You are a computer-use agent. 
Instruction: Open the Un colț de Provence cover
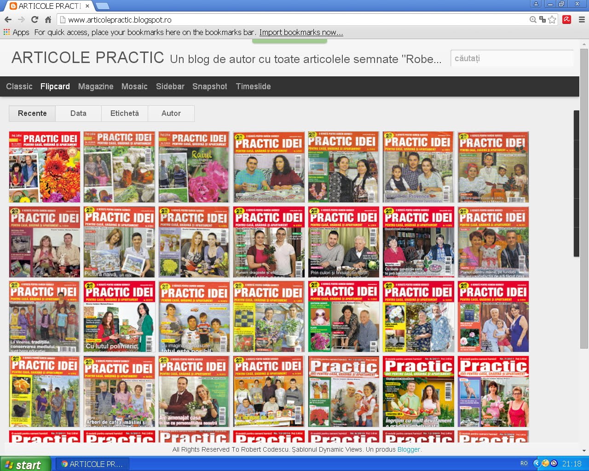click(x=418, y=167)
